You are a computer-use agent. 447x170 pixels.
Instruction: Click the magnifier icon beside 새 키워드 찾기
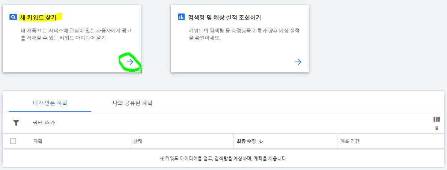pos(13,17)
